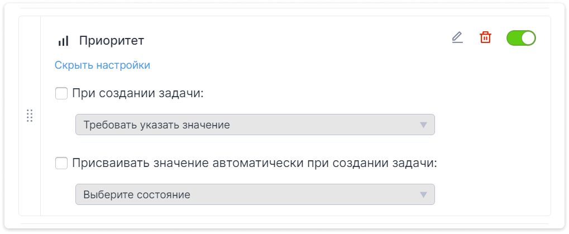Click the 'Скрыть настройки' link
Screen dimensions: 569x234
coord(102,65)
